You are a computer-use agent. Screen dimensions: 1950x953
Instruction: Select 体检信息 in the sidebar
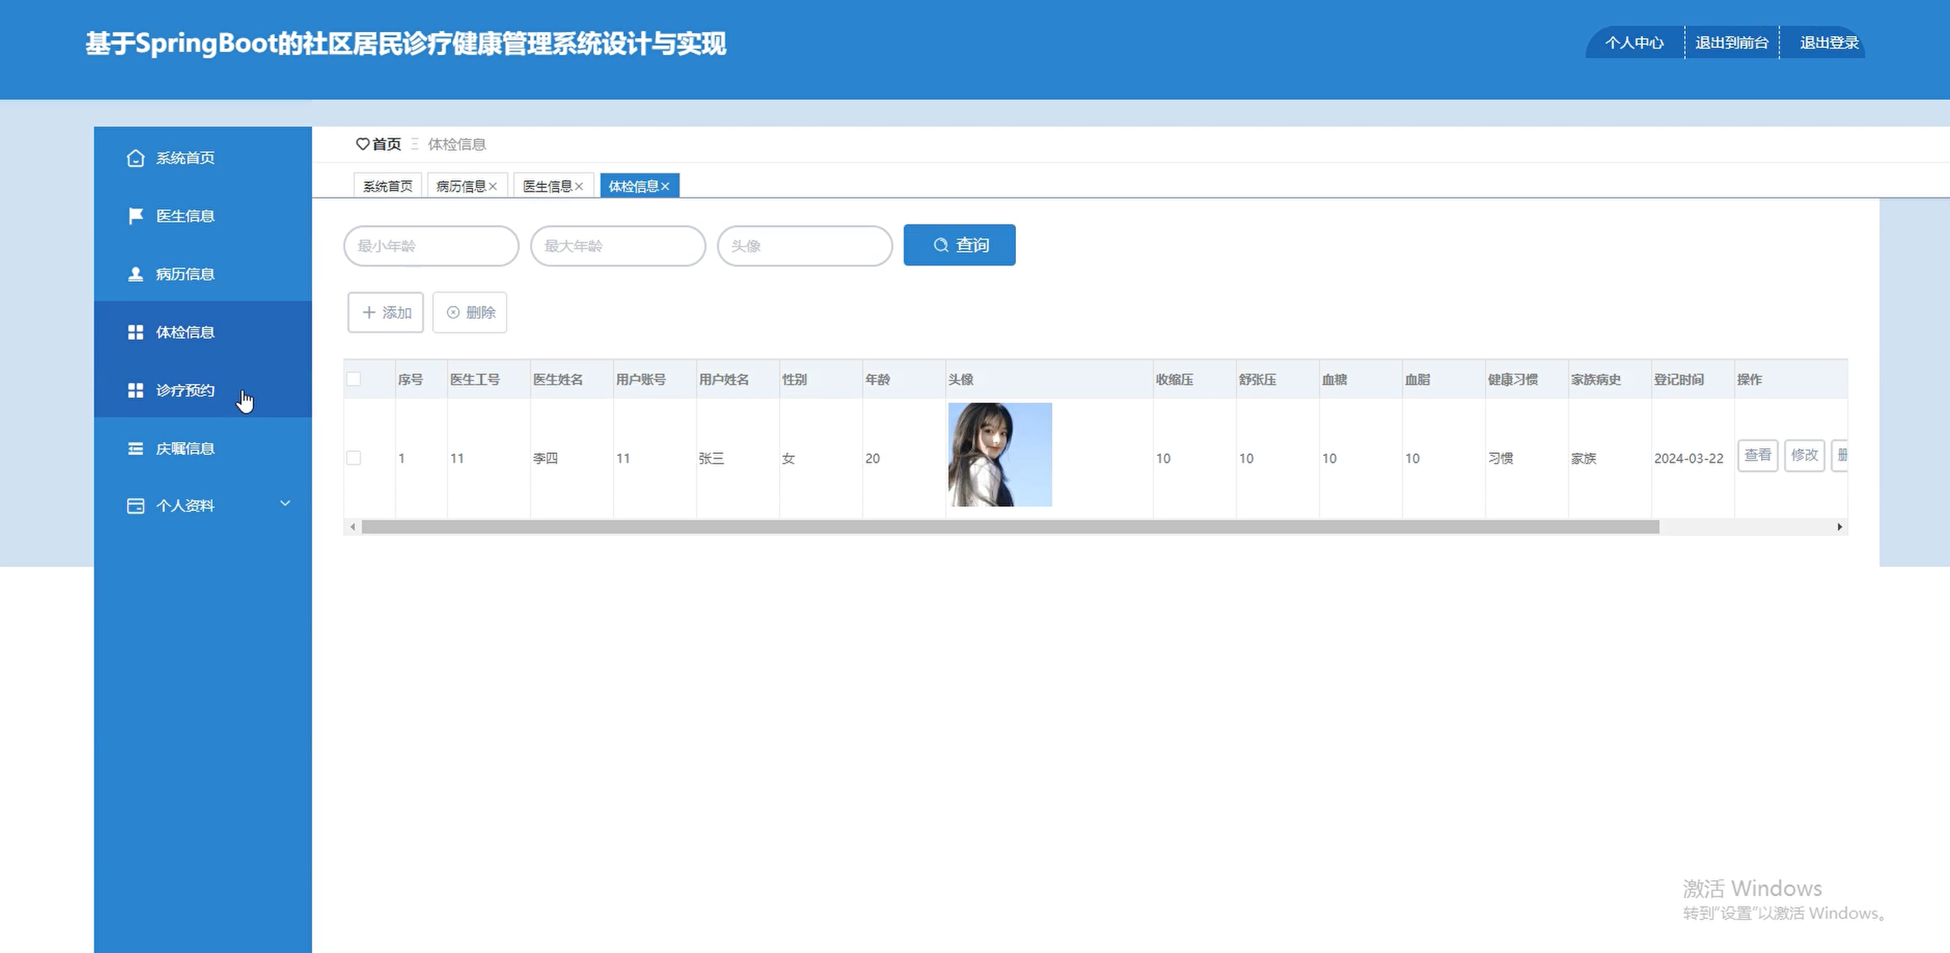203,332
